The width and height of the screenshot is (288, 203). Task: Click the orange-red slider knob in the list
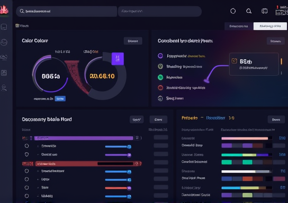pos(129,188)
